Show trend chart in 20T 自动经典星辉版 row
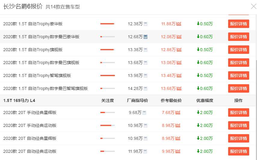 pos(178,139)
